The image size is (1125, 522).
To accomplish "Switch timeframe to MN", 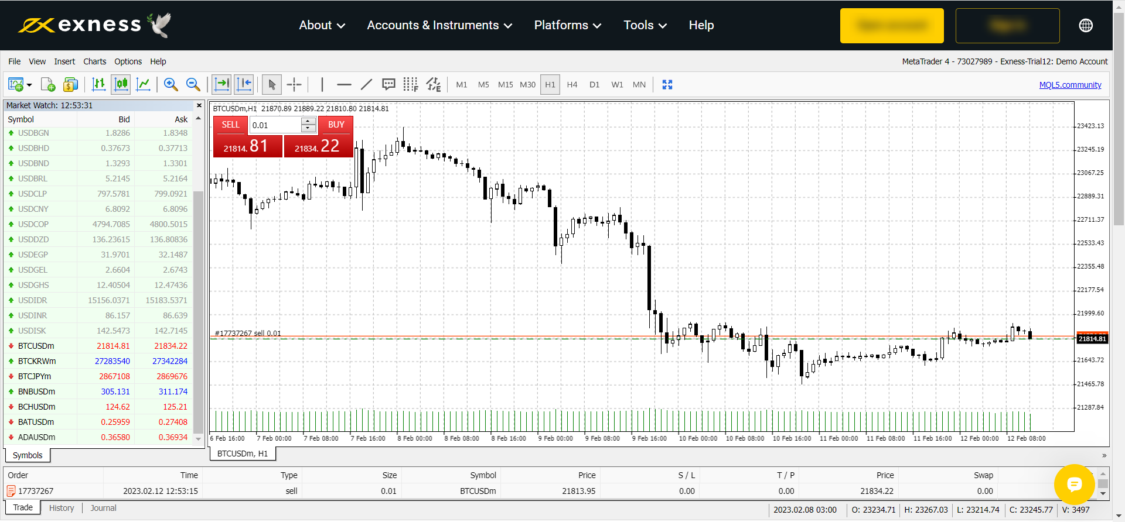I will (639, 85).
